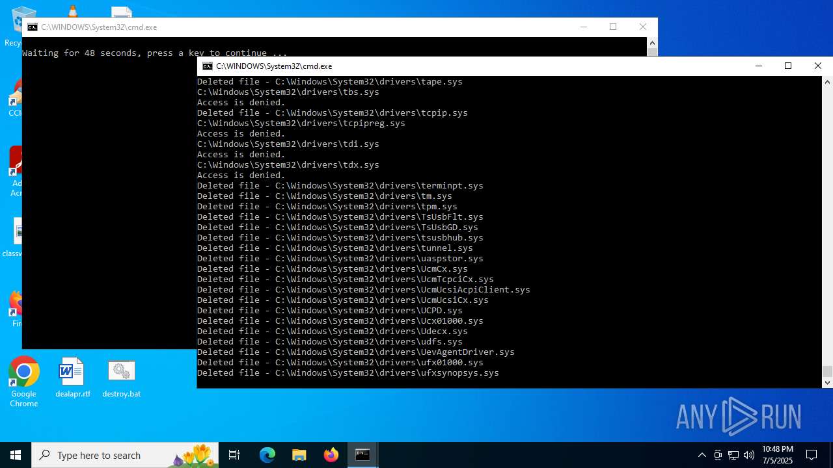Screen dimensions: 833x468
Task: Maximize the front cmd.exe window
Action: pos(788,66)
